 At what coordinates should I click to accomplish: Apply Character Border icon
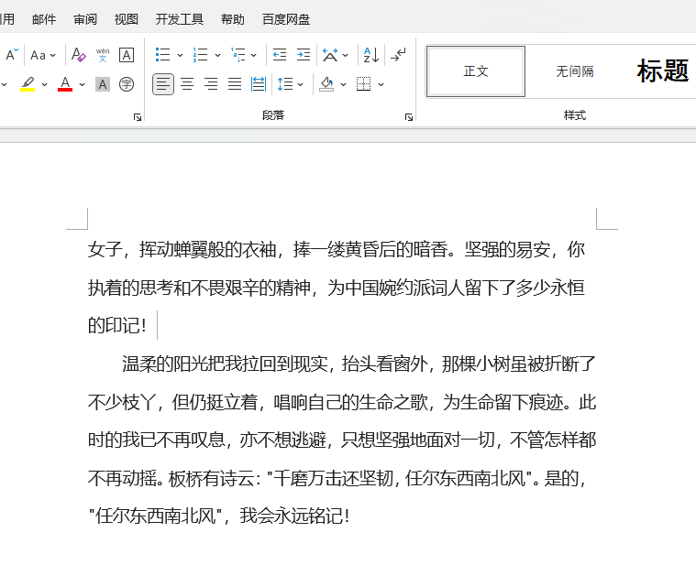click(x=127, y=55)
